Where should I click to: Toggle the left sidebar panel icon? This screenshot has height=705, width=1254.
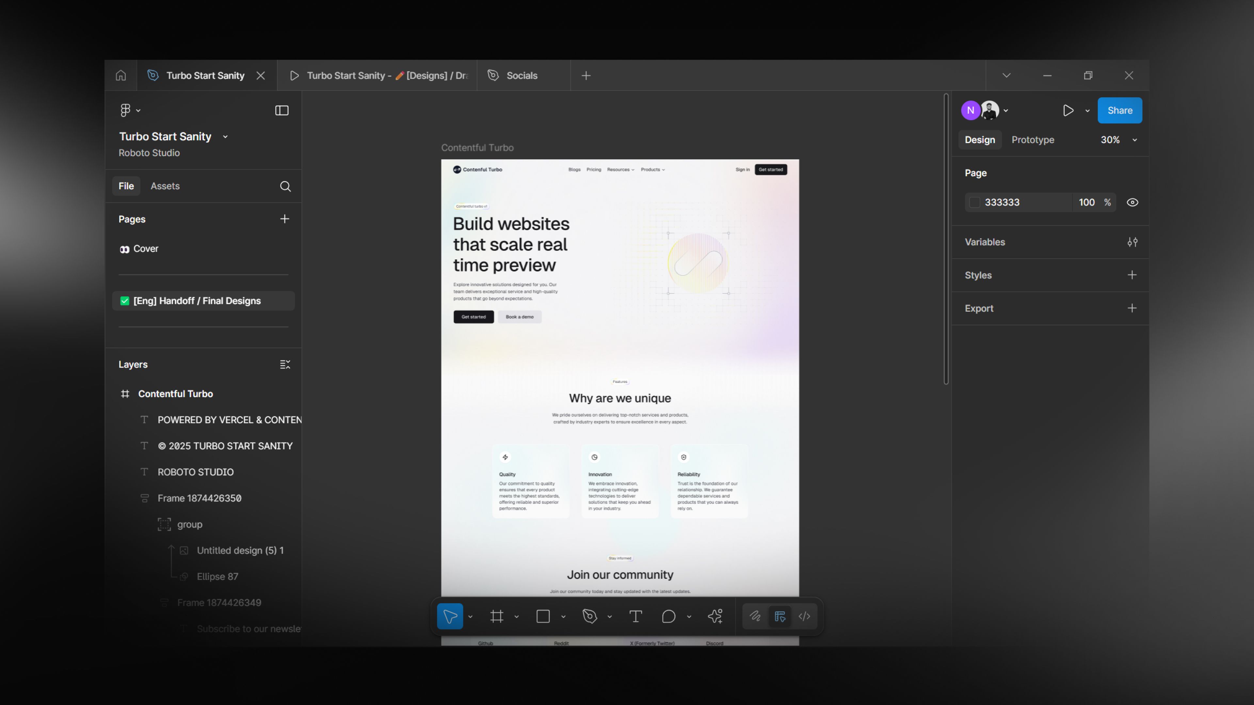pyautogui.click(x=282, y=110)
